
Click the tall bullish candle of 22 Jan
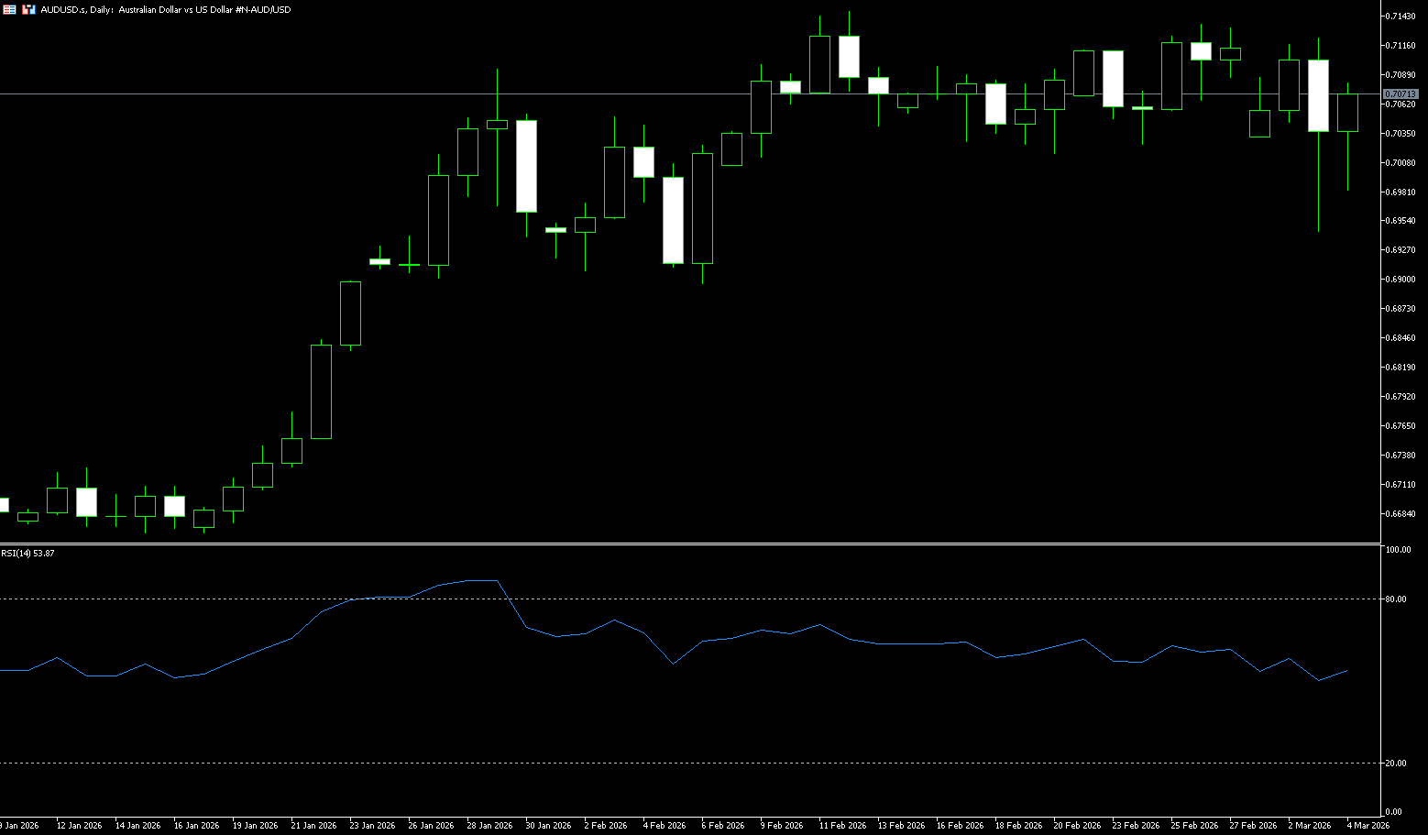[321, 391]
